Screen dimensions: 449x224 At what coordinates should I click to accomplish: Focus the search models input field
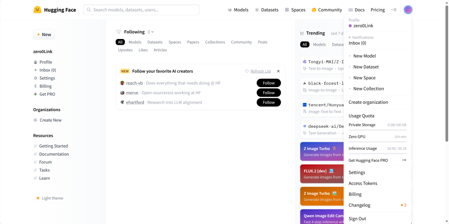tap(141, 10)
